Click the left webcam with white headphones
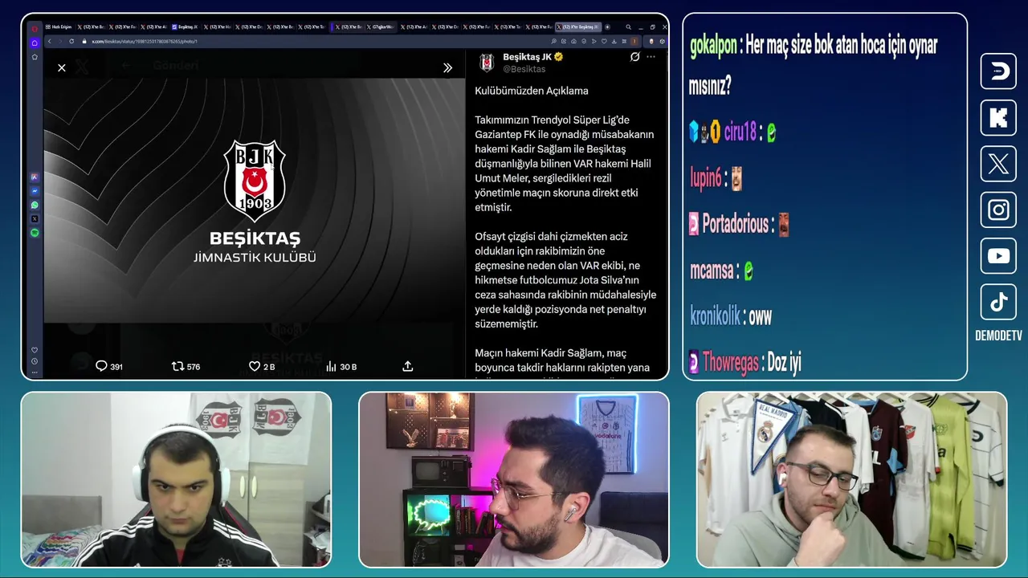The height and width of the screenshot is (578, 1028). 176,479
